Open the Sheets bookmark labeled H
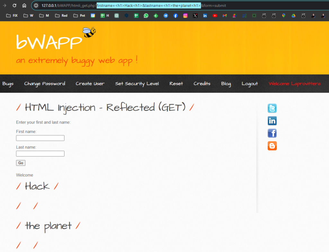The width and height of the screenshot is (329, 252). pos(105,15)
